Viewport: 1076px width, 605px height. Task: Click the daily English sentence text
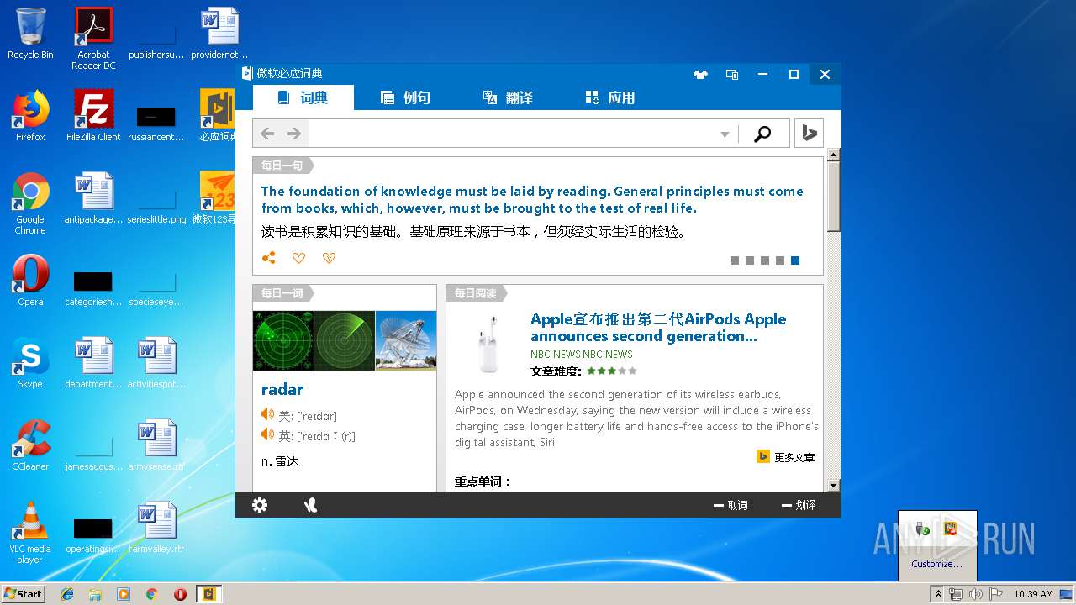pos(532,199)
